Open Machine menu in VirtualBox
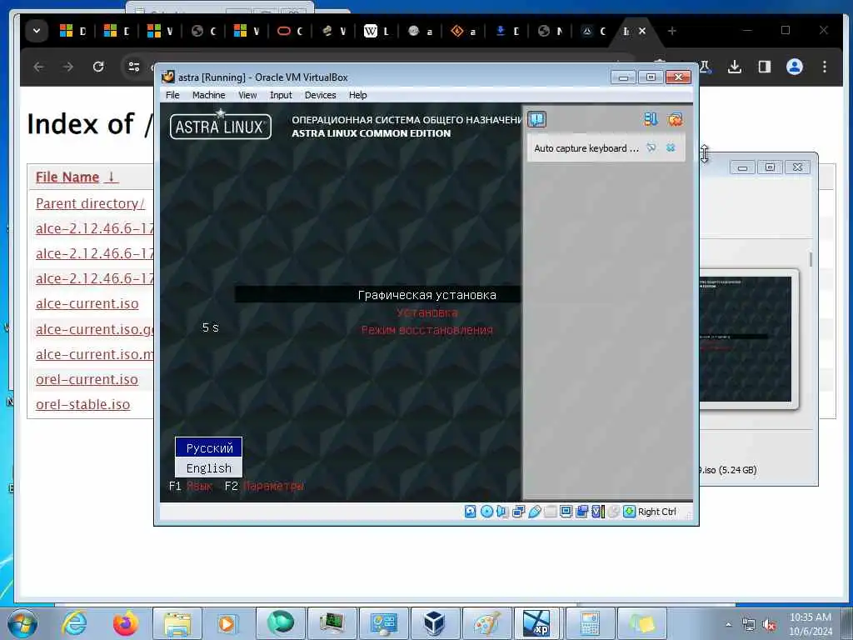Viewport: 853px width, 640px height. pyautogui.click(x=208, y=95)
